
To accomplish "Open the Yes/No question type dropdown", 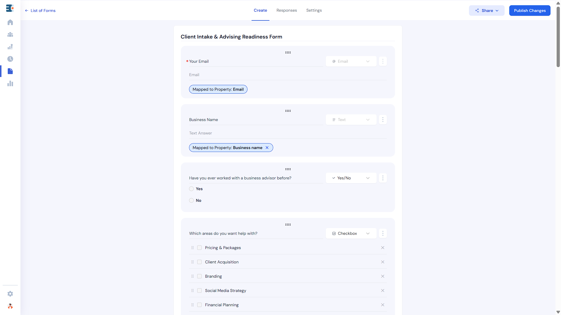I will 351,178.
